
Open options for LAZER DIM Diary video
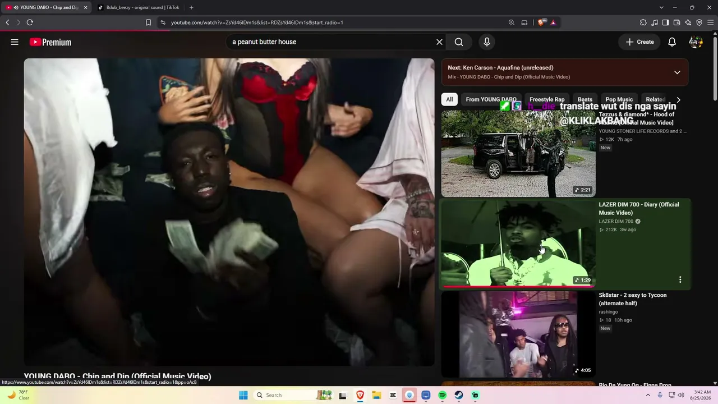click(x=680, y=279)
